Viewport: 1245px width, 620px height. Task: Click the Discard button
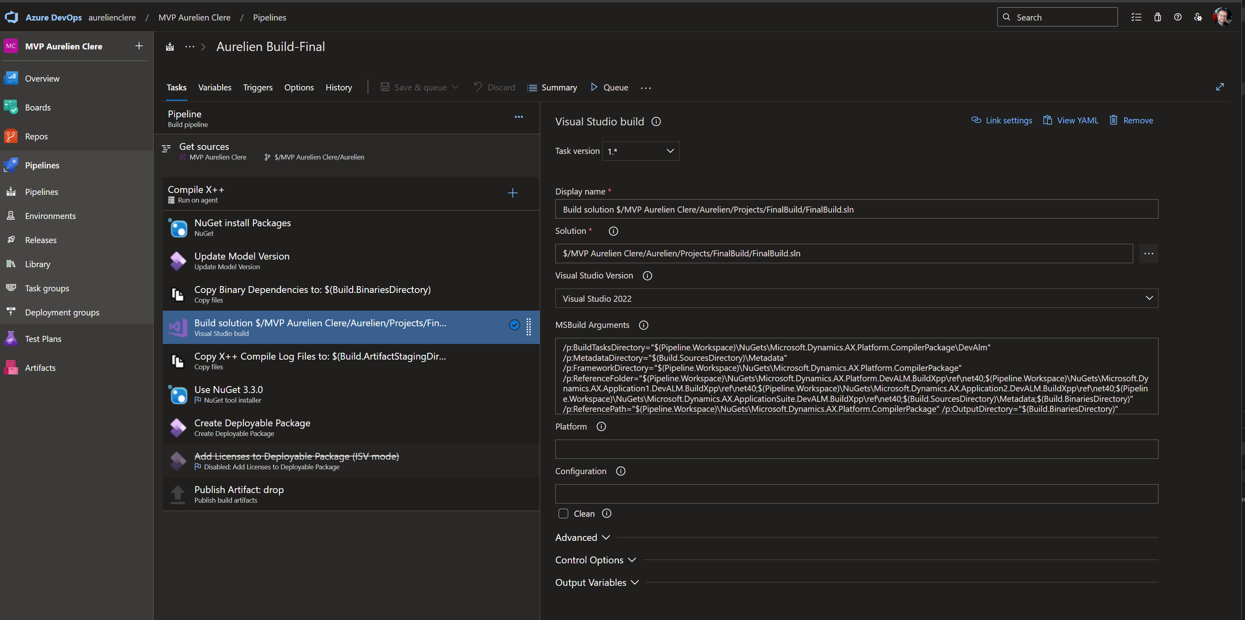[x=495, y=88]
